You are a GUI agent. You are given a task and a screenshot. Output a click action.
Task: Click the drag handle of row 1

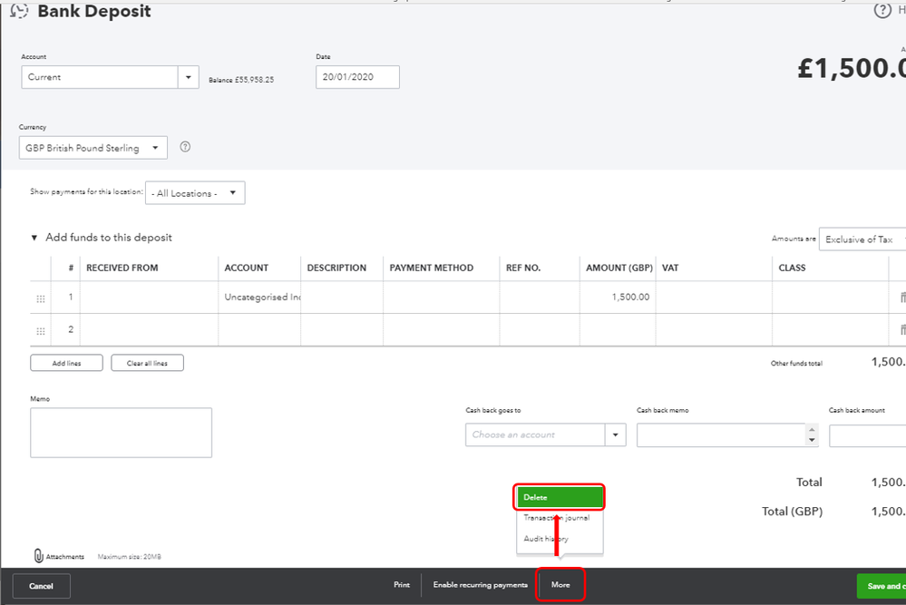coord(41,298)
